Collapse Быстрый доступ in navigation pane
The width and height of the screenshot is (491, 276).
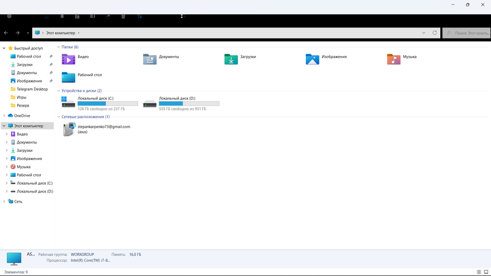[x=4, y=48]
